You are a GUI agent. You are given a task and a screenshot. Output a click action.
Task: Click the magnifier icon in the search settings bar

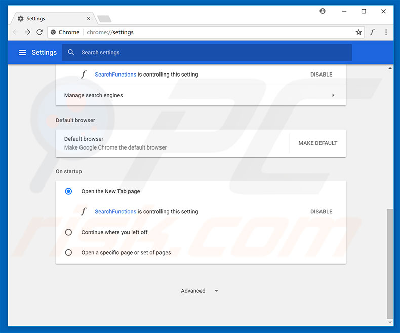tap(71, 52)
